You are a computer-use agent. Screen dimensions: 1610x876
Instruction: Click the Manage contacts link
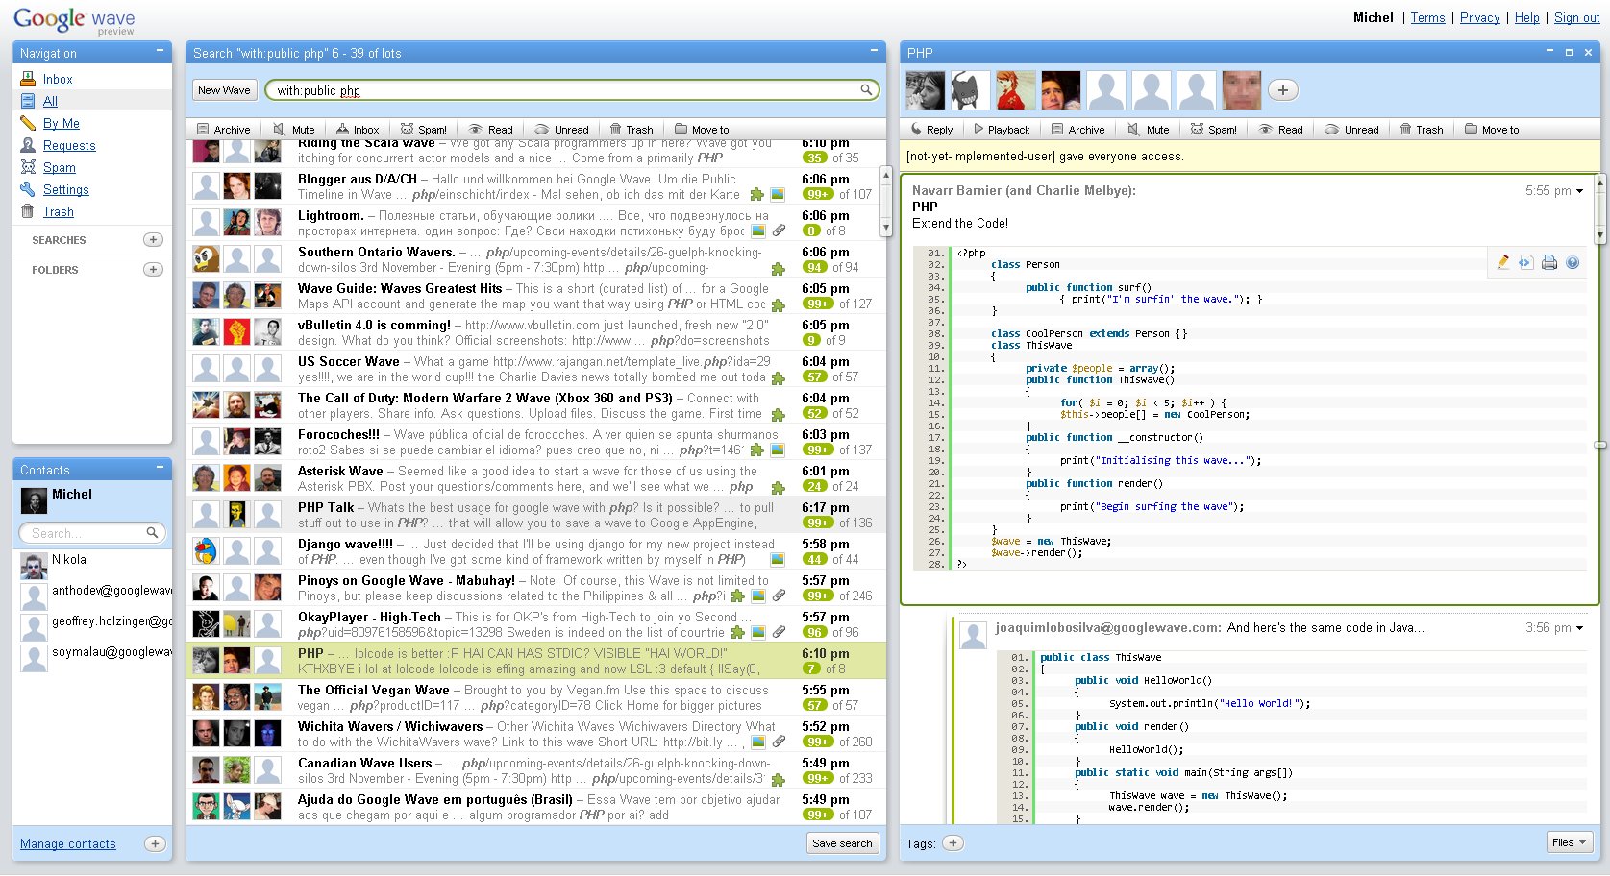[68, 843]
